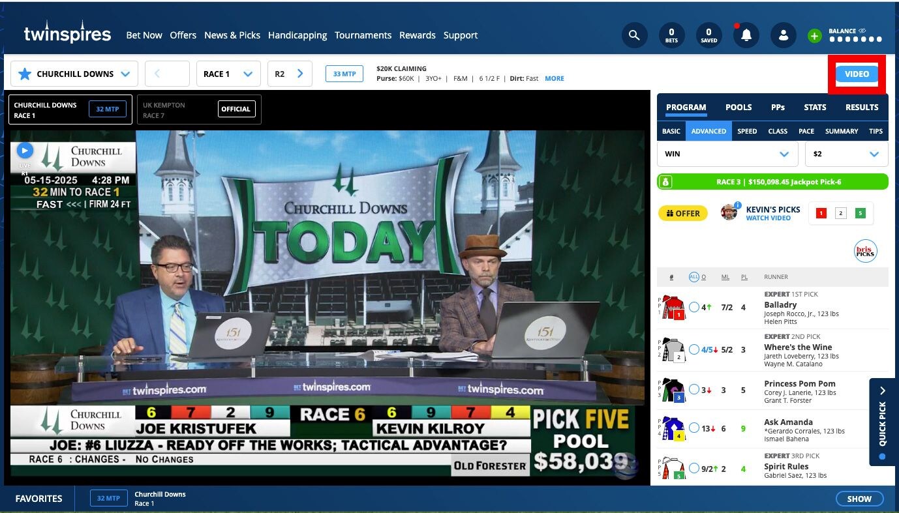Select the Ask Amanda runner circle
Screen dimensions: 899x513
click(x=693, y=428)
